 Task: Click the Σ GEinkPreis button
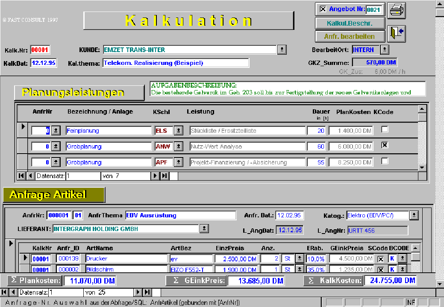196,281
